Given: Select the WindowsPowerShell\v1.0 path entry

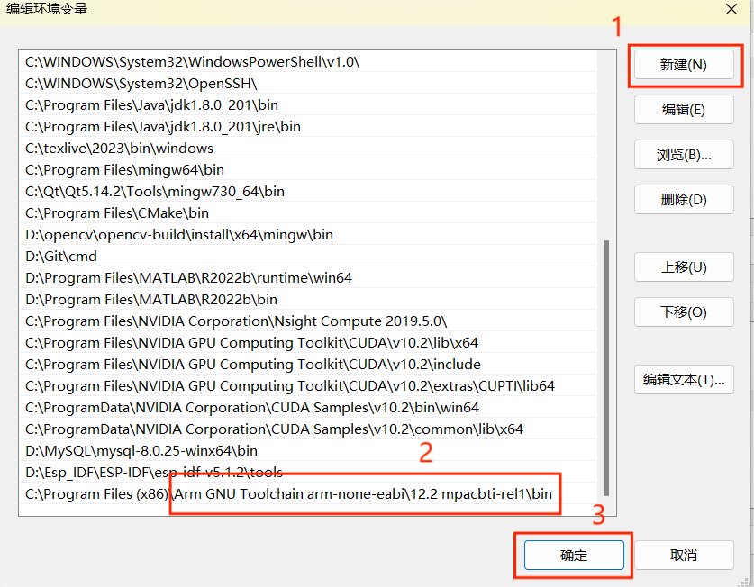Looking at the screenshot, I should tap(192, 62).
